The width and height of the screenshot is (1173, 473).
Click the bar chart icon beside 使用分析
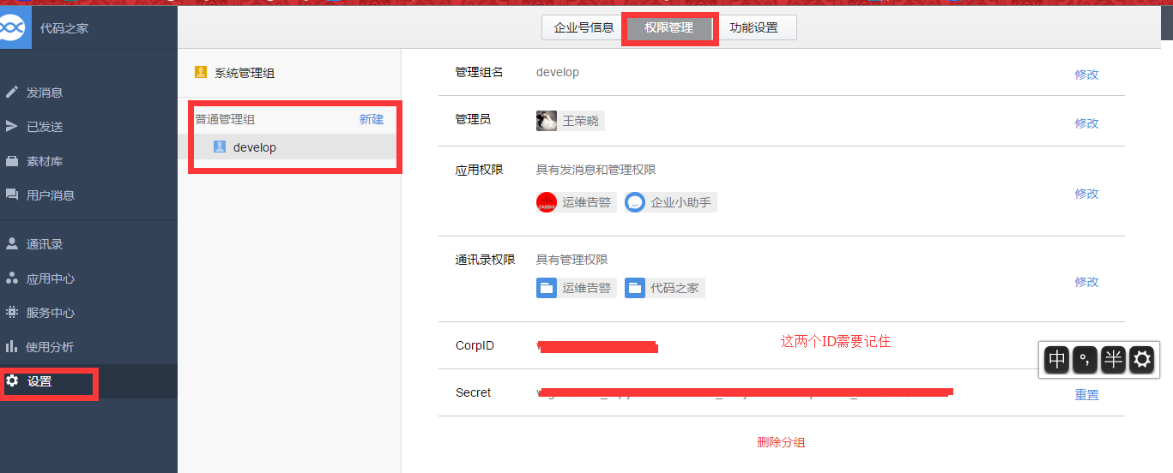tap(12, 346)
